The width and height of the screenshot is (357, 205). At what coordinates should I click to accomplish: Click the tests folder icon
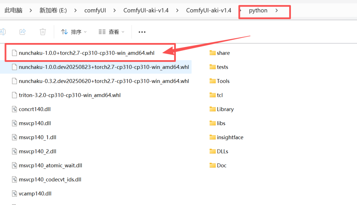click(x=213, y=67)
